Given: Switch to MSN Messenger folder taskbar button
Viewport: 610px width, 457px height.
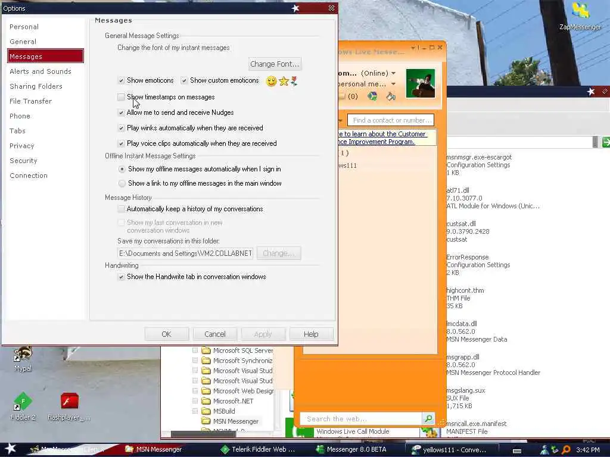Looking at the screenshot, I should click(x=153, y=449).
